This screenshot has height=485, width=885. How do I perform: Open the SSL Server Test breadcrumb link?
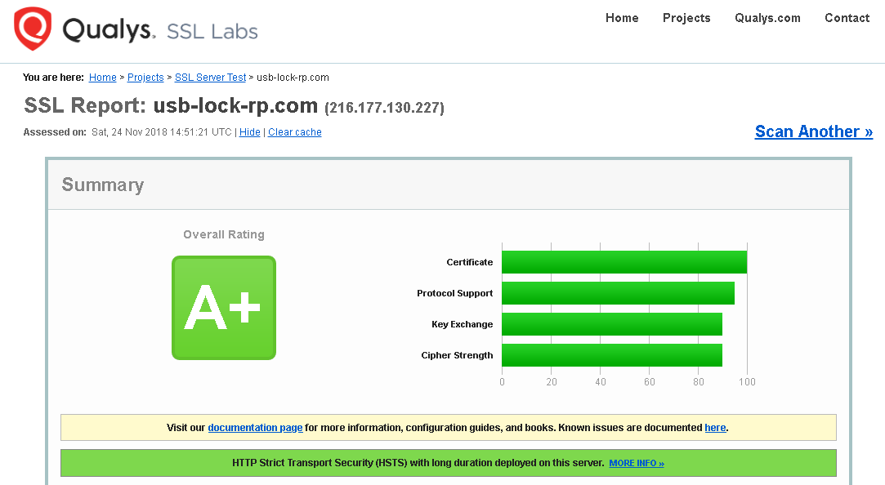click(x=211, y=78)
